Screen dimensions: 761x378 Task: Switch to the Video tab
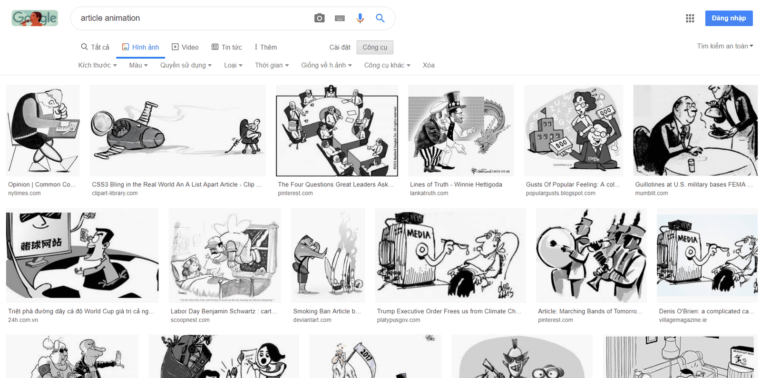click(185, 47)
